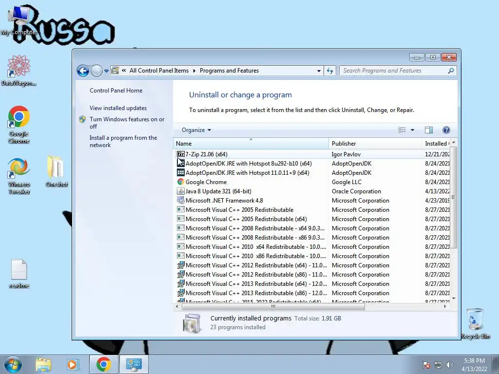Click the Help question mark icon
The height and width of the screenshot is (374, 499).
point(446,130)
